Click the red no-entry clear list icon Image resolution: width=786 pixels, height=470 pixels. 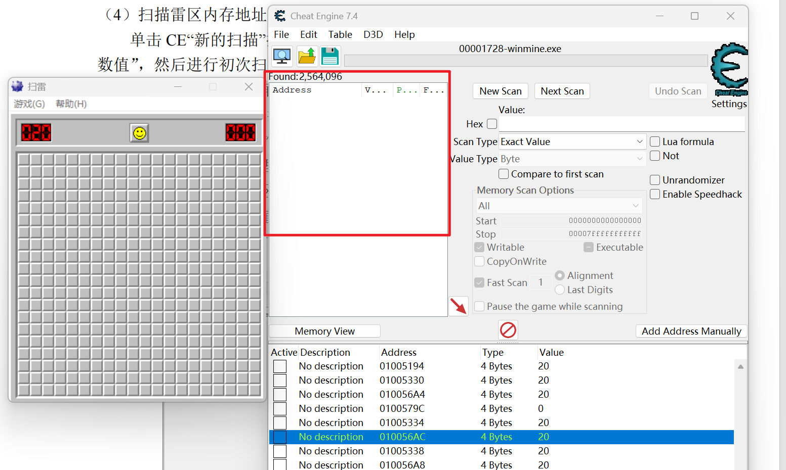coord(508,330)
